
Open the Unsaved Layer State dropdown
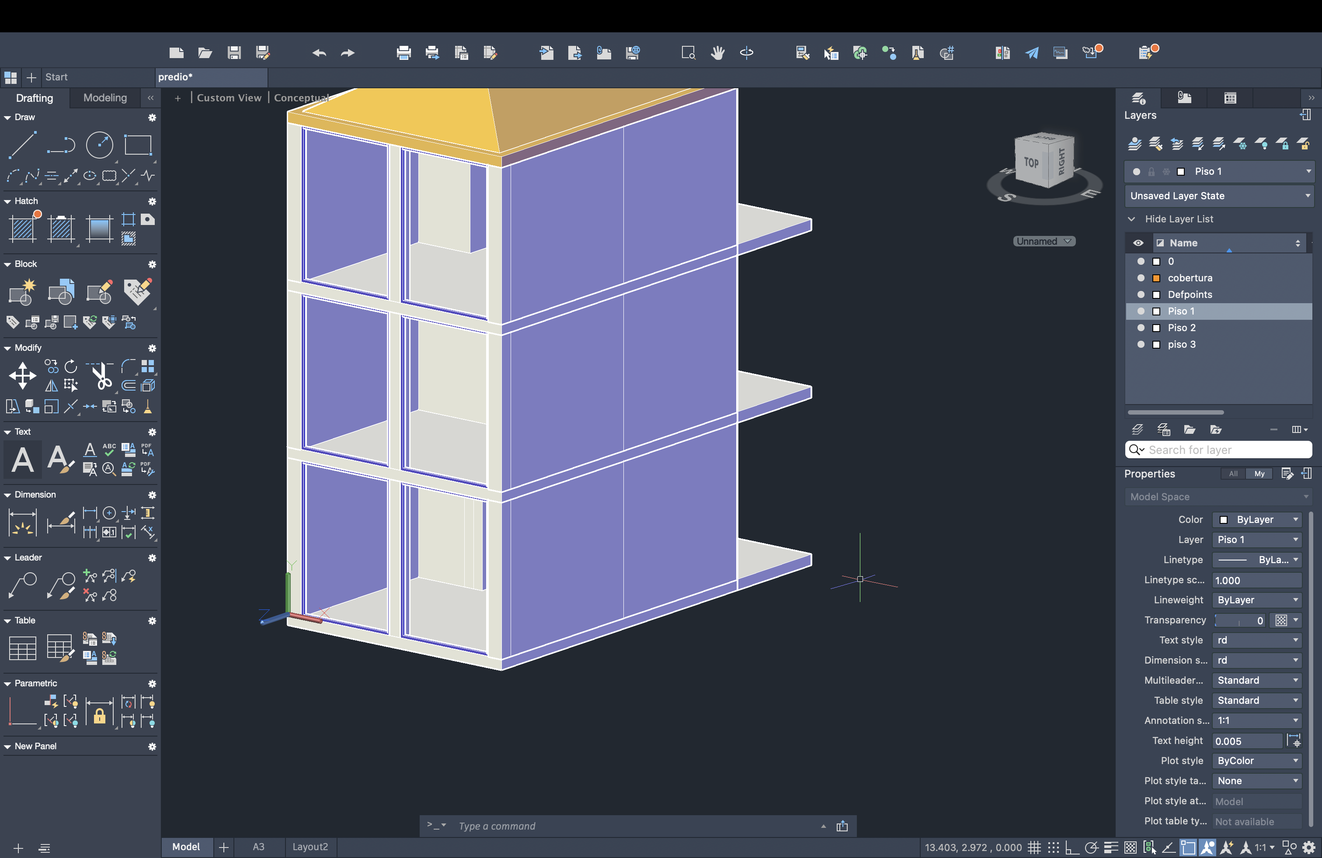[1219, 196]
